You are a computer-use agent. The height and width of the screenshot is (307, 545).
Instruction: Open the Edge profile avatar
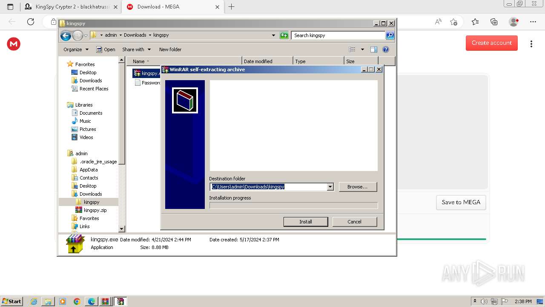pyautogui.click(x=513, y=22)
